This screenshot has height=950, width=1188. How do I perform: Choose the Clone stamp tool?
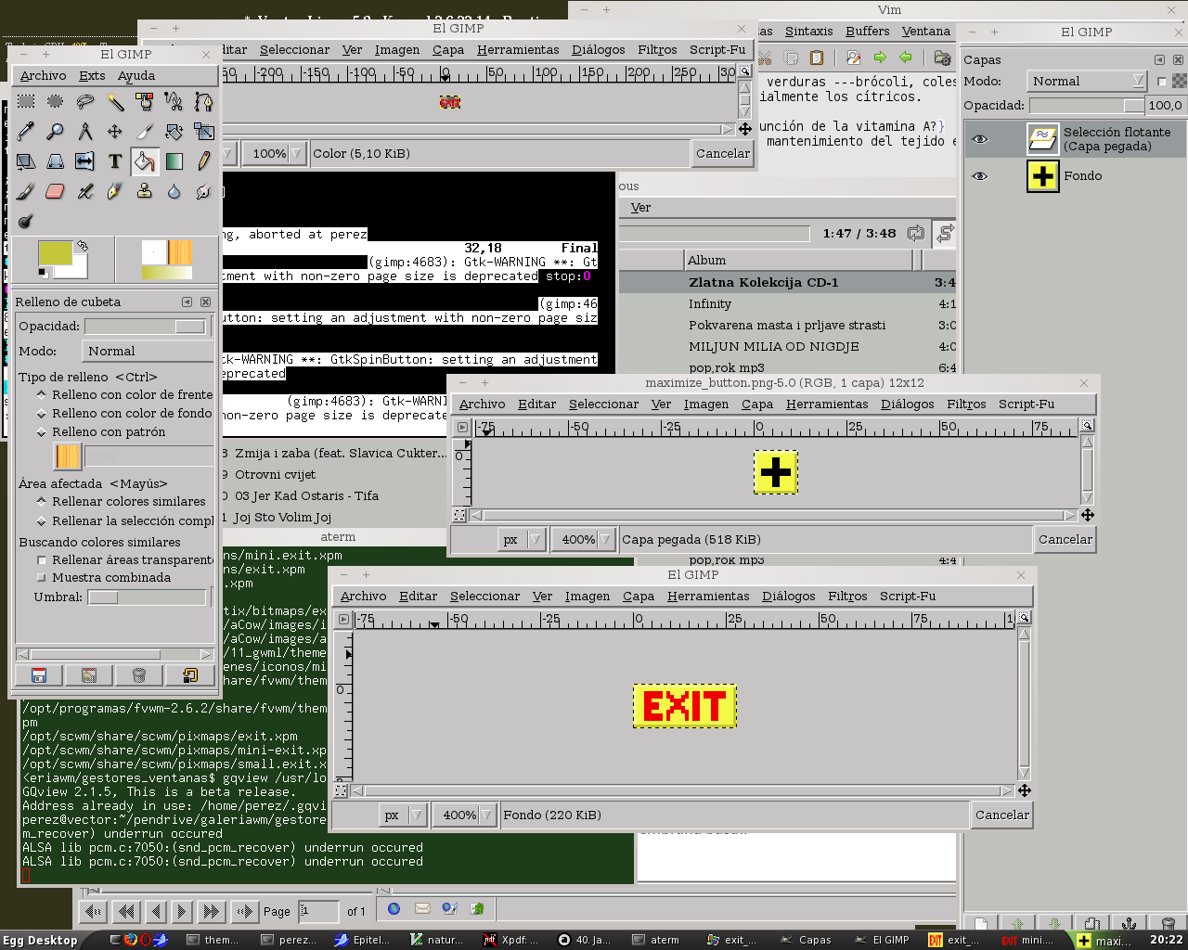(x=145, y=191)
